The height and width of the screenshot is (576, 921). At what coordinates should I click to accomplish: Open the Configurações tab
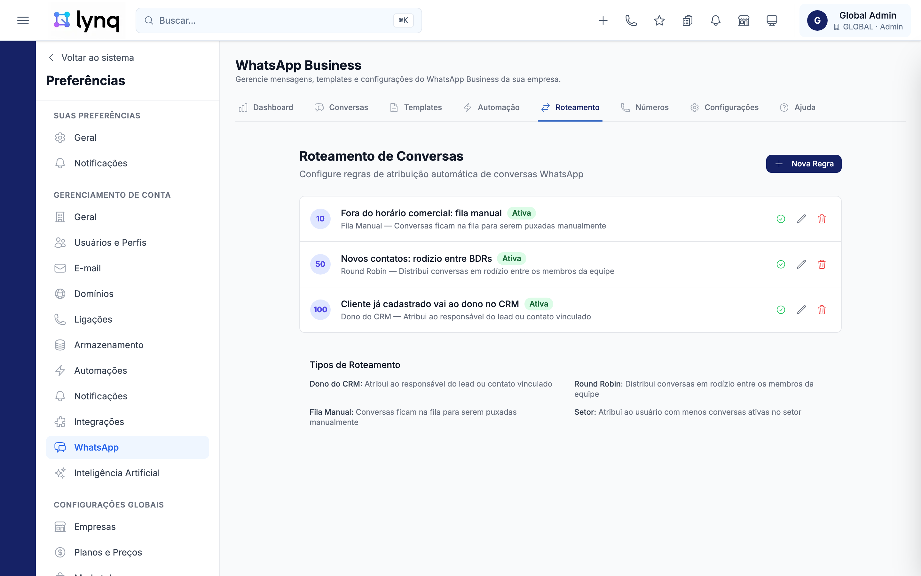click(x=724, y=108)
